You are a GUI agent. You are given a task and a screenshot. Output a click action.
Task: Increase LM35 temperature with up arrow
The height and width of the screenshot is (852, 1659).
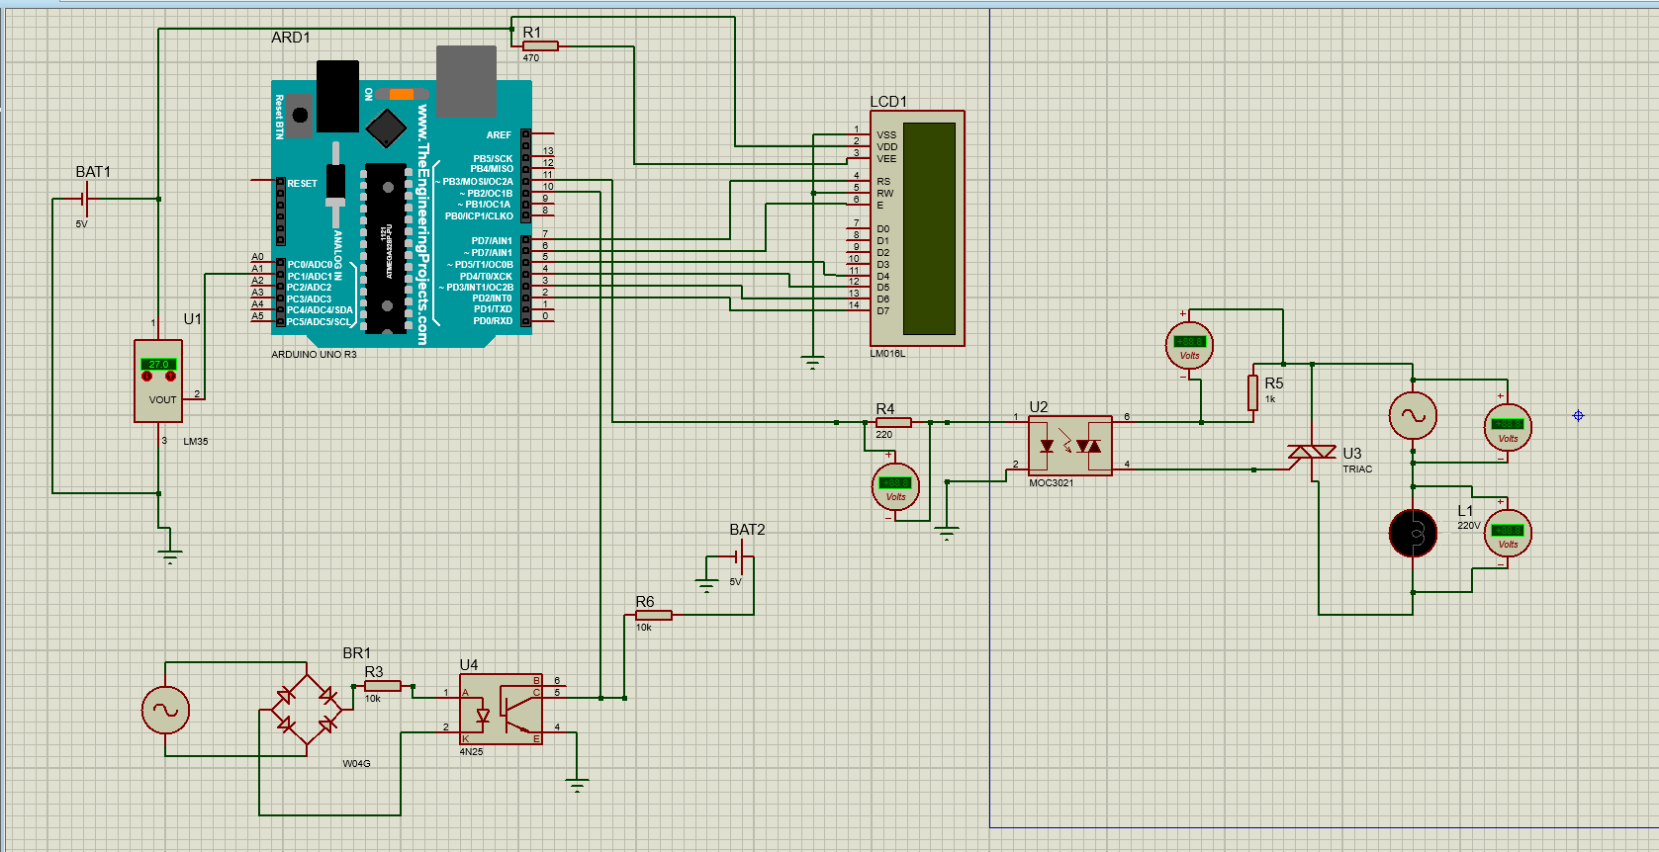pos(170,377)
